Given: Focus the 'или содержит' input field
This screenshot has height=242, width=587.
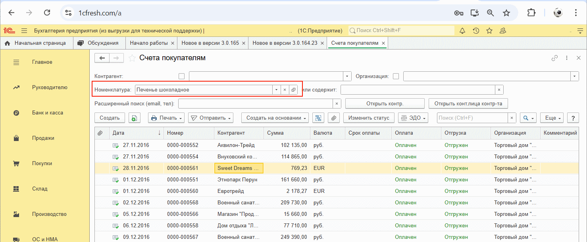Looking at the screenshot, I should [x=418, y=90].
